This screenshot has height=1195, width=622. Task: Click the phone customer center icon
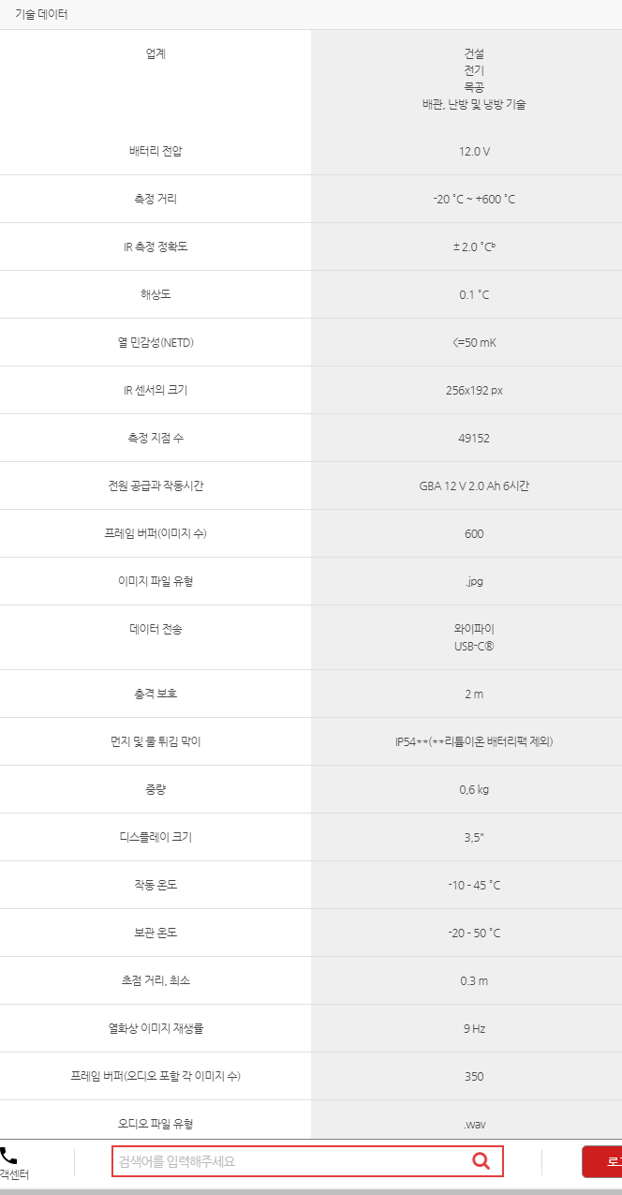(8, 1157)
